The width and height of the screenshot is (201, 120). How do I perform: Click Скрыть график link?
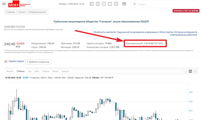(x=16, y=61)
